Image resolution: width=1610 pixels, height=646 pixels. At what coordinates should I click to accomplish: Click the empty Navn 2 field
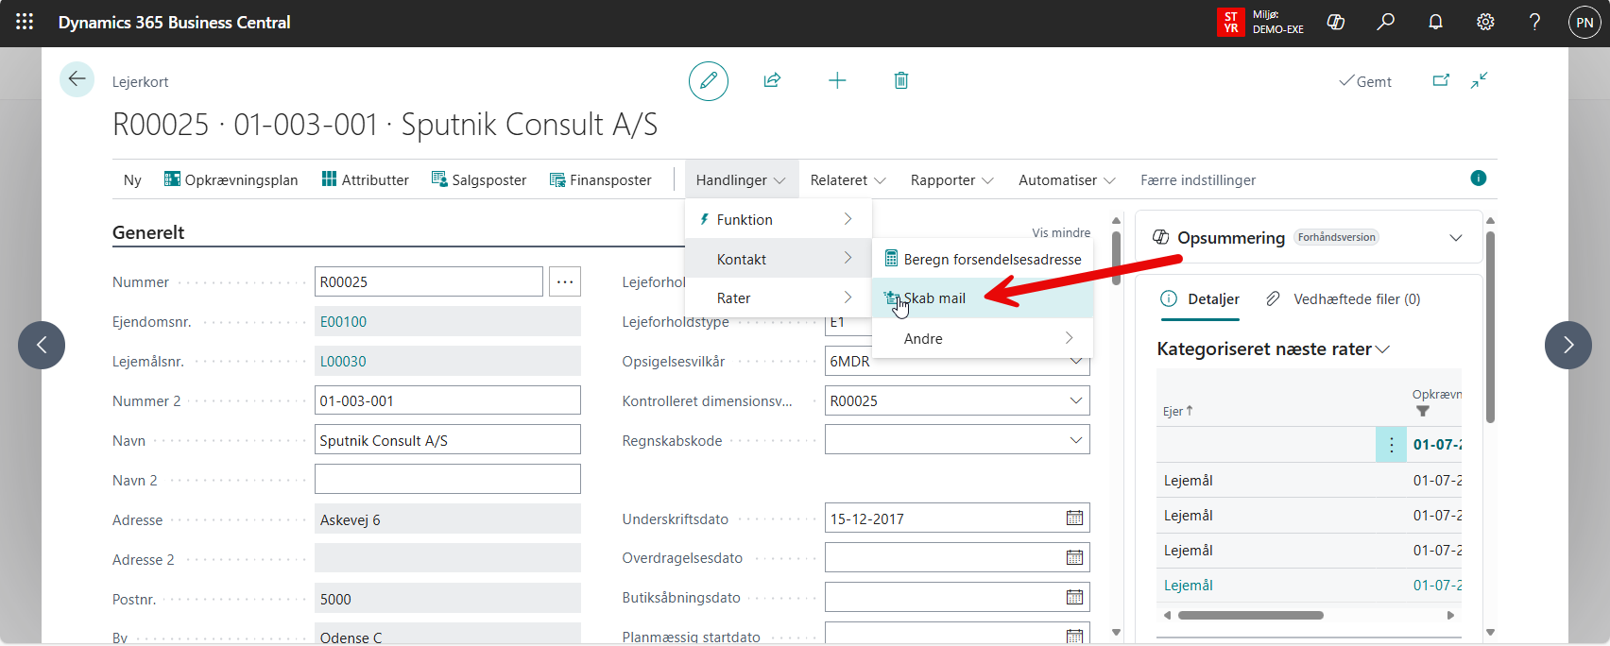click(448, 479)
